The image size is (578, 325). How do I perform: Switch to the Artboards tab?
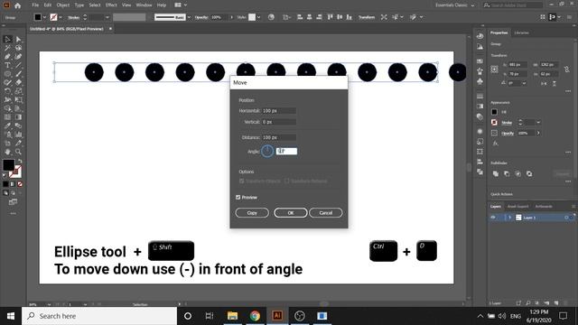544,207
